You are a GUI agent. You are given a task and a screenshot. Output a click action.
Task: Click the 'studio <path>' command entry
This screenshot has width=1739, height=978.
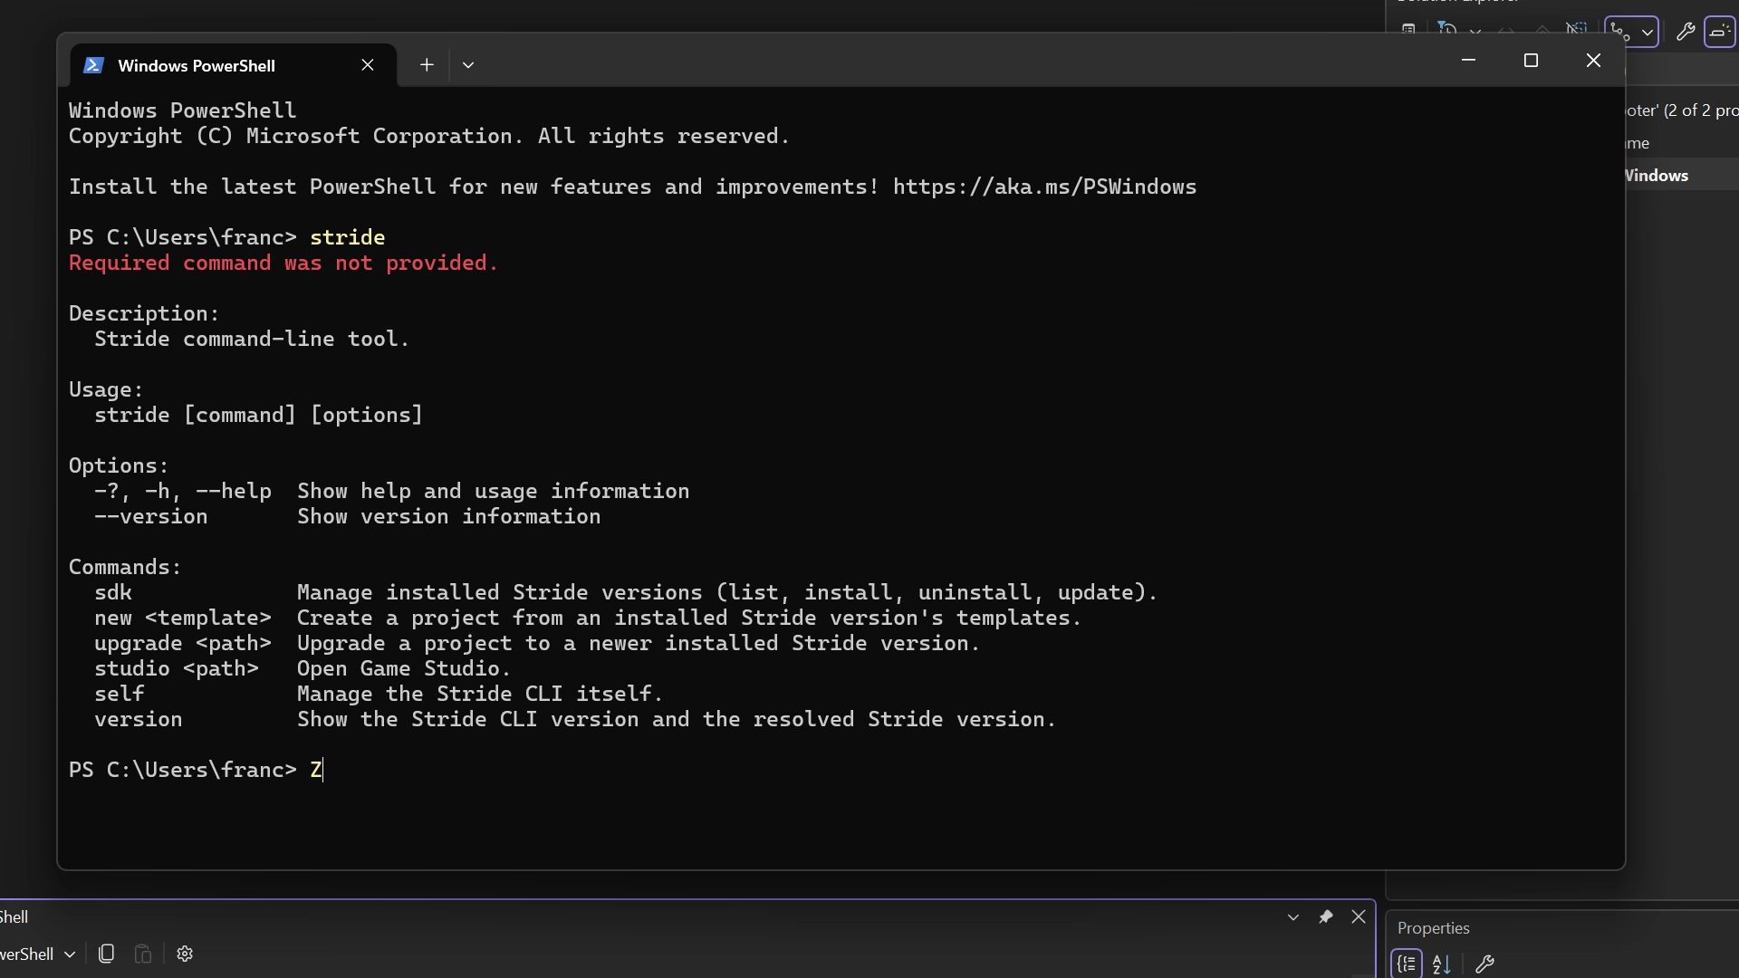177,668
